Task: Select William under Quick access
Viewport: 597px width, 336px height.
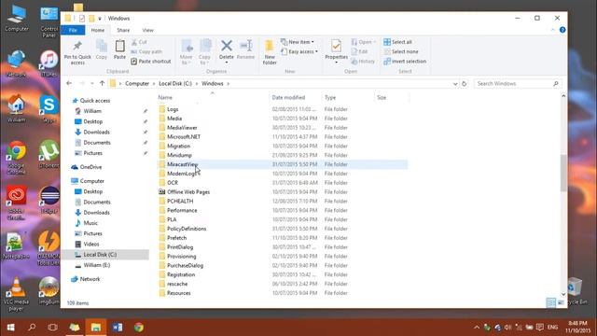Action: click(92, 111)
